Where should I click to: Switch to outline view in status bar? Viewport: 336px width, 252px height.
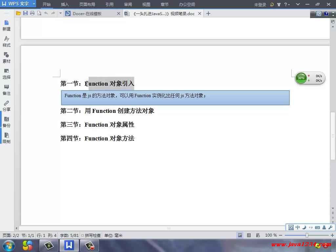[249, 235]
